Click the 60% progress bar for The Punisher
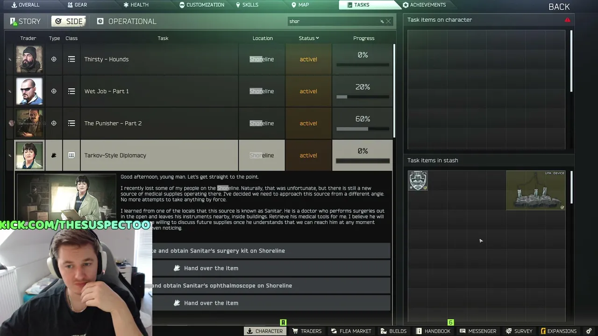Image resolution: width=598 pixels, height=336 pixels. (x=363, y=129)
